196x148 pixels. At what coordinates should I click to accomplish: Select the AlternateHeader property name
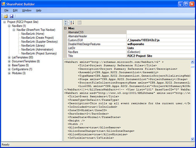coord(77,36)
